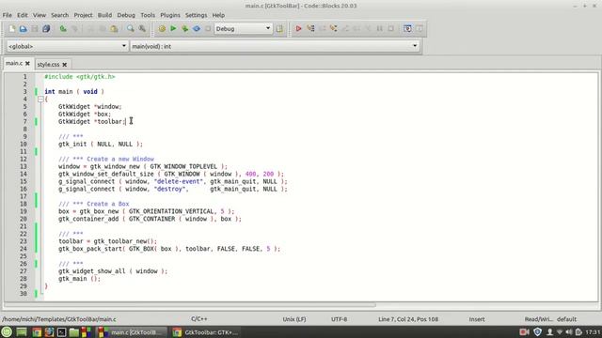Collapse the main function fold marker
The height and width of the screenshot is (338, 602).
coord(40,100)
